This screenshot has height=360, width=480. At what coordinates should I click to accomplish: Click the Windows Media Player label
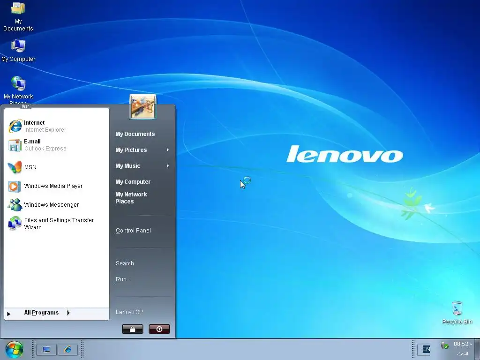coord(53,186)
